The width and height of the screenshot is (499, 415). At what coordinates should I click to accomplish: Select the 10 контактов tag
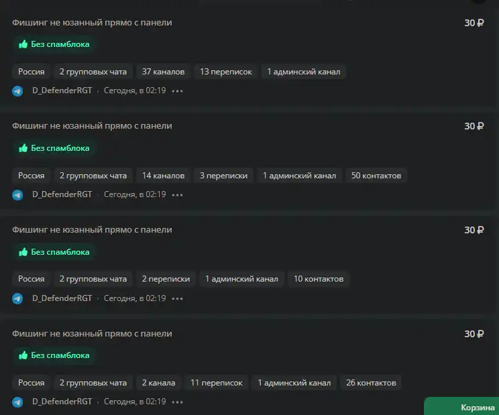(x=319, y=279)
